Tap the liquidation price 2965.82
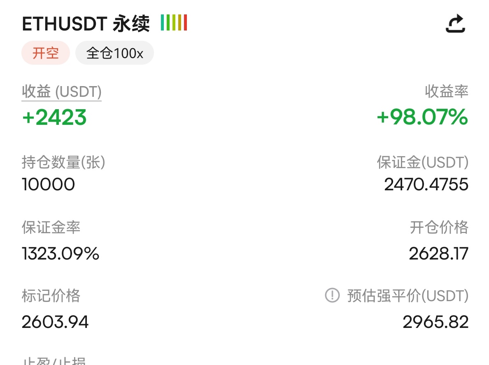Screen dimensions: 489x365 pos(435,322)
